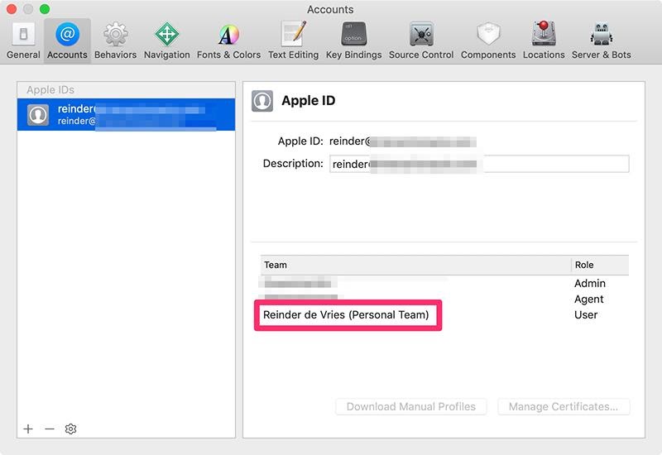Click the plus button to add account
Viewport: 662px width, 455px height.
28,429
